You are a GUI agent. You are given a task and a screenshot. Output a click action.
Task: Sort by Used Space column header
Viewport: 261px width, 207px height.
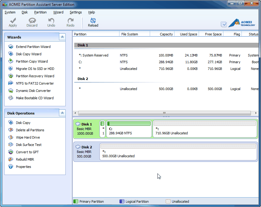(187, 34)
